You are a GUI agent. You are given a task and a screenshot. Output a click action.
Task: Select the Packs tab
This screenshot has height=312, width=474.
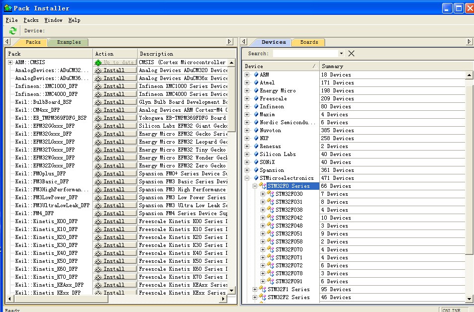tap(33, 42)
